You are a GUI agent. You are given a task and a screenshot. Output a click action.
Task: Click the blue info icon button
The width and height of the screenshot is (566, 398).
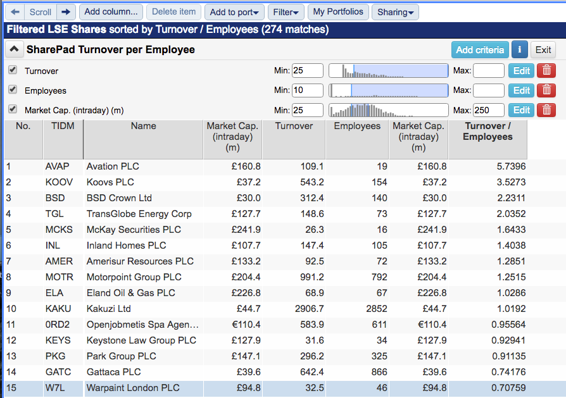(x=519, y=50)
